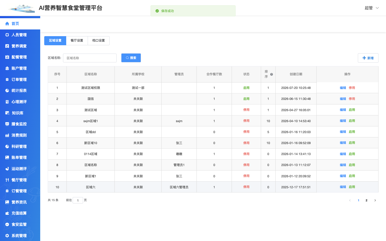
Task: Open the 超管 user dropdown arrow
Action: tap(377, 8)
